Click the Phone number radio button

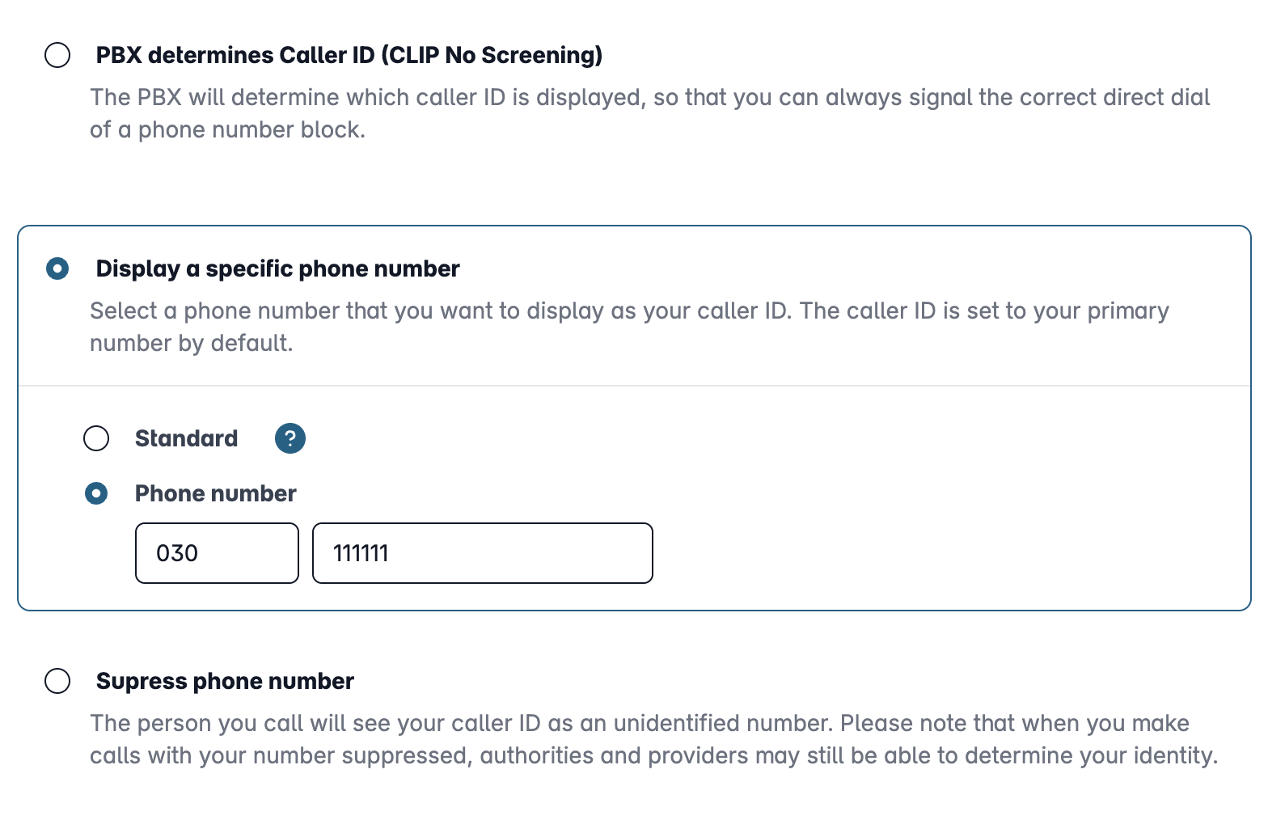(96, 493)
